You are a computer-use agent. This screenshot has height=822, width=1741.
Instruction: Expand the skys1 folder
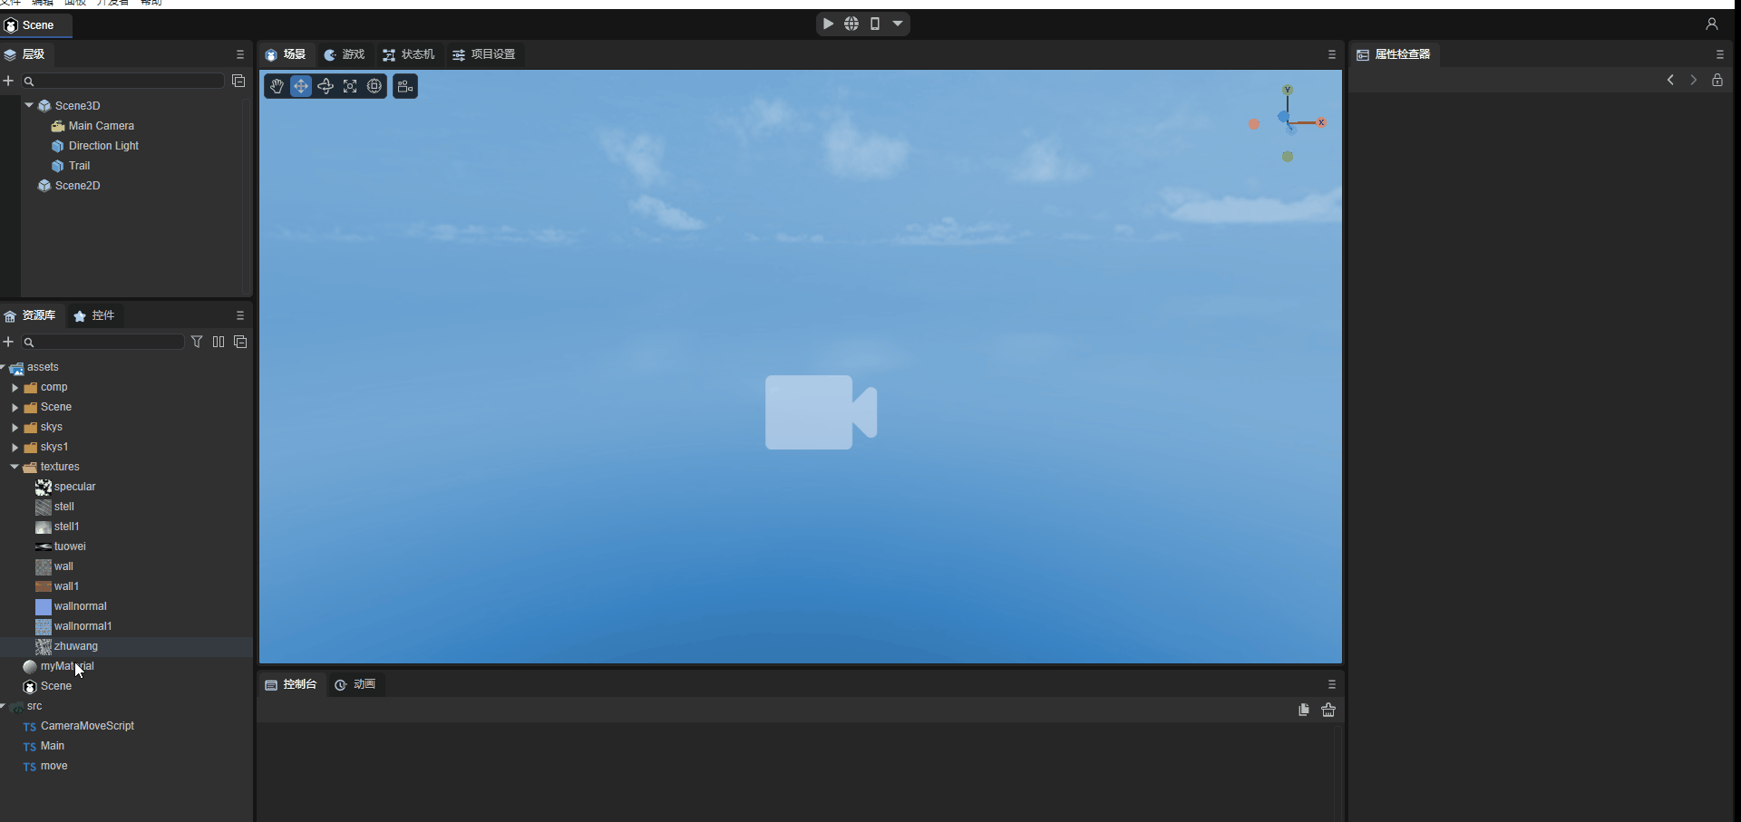15,447
